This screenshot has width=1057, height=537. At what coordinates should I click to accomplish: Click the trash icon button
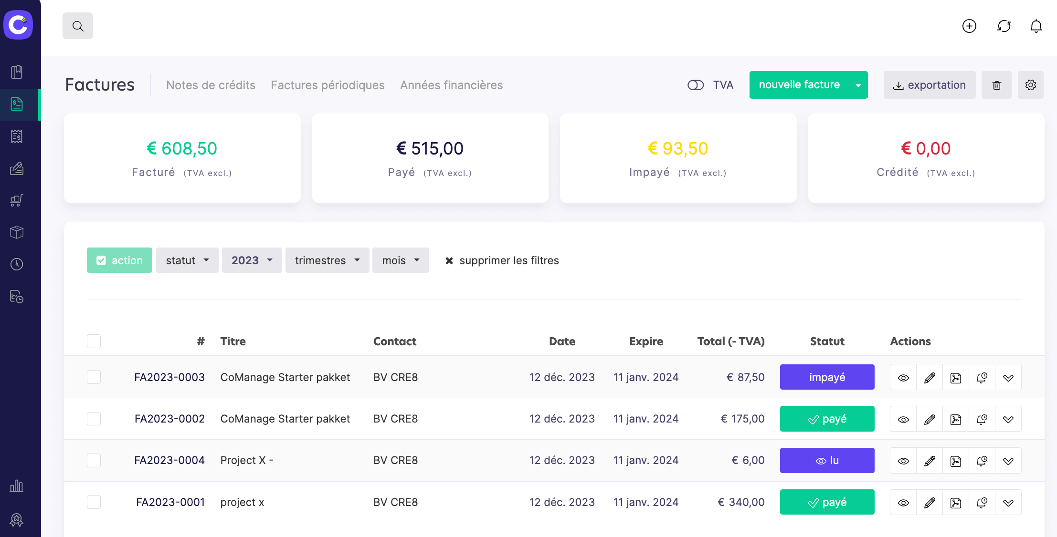[x=996, y=85]
